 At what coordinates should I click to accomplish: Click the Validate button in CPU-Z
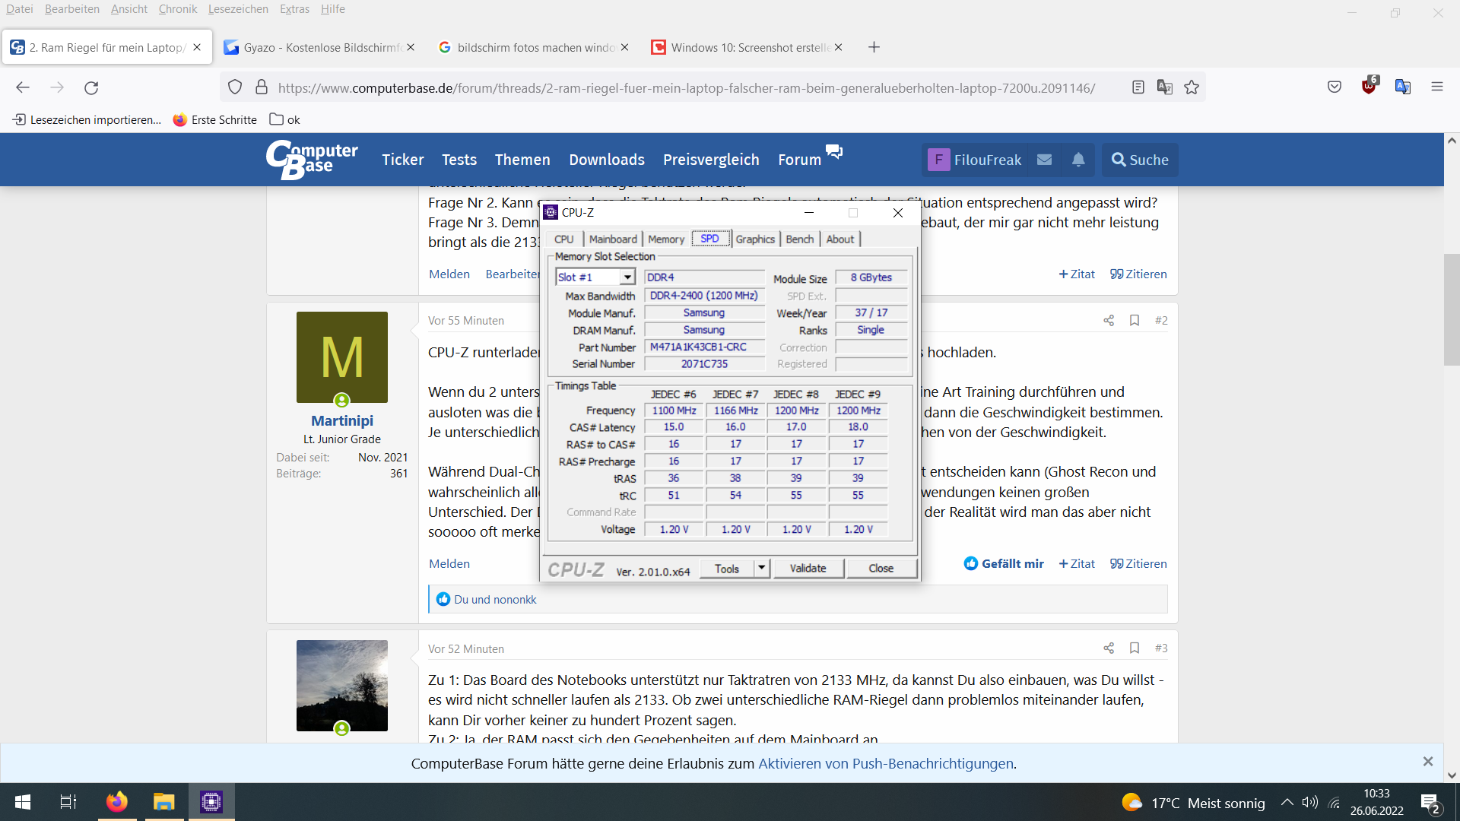tap(808, 568)
